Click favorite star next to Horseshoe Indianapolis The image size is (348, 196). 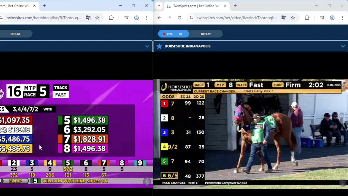click(159, 46)
